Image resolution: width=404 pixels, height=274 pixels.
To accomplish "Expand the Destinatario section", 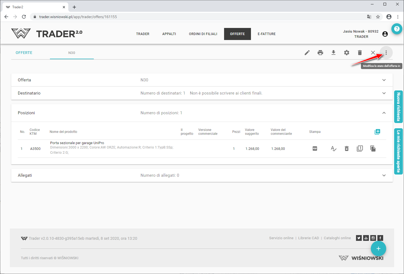I will click(x=384, y=93).
